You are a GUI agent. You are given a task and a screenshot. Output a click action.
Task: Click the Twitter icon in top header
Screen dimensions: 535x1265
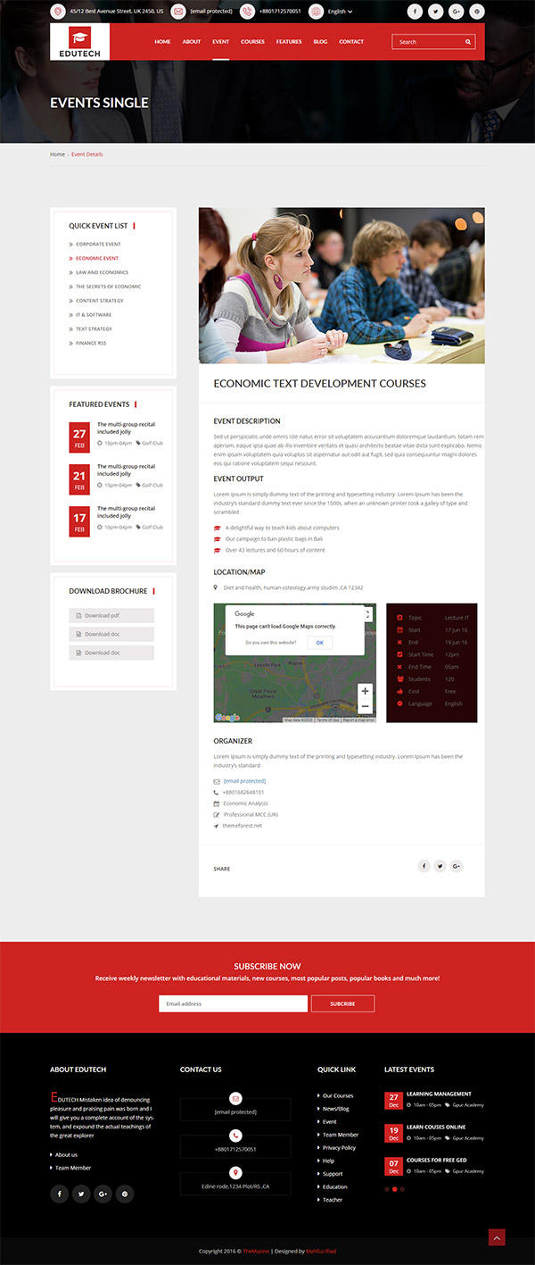[435, 12]
